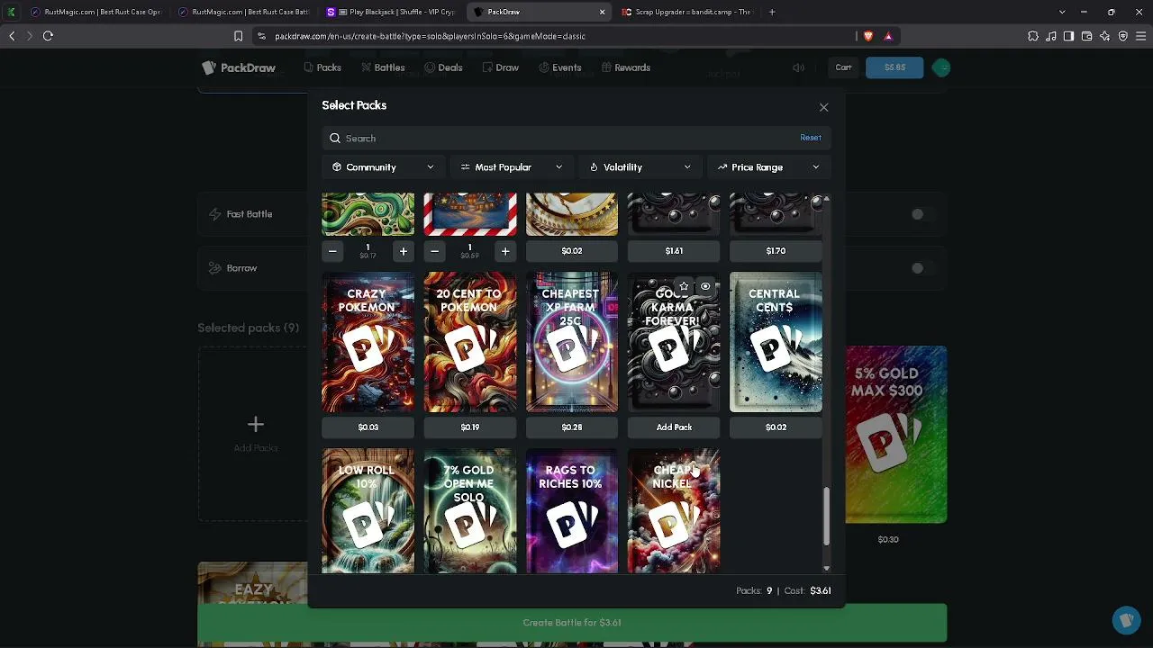This screenshot has width=1153, height=648.
Task: Open the Draw navigation item
Action: click(x=500, y=67)
